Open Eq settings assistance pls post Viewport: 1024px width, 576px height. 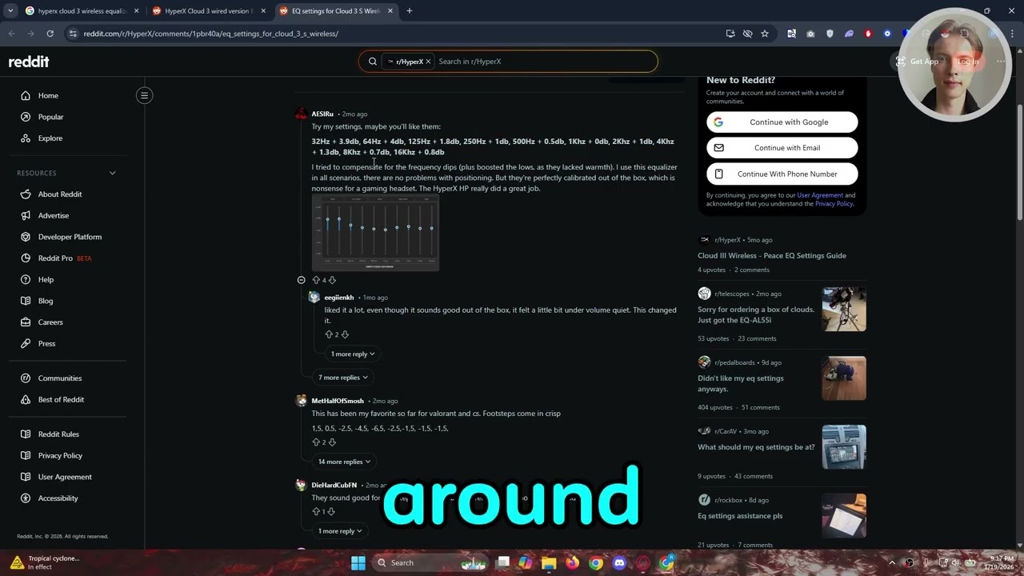[x=740, y=516]
